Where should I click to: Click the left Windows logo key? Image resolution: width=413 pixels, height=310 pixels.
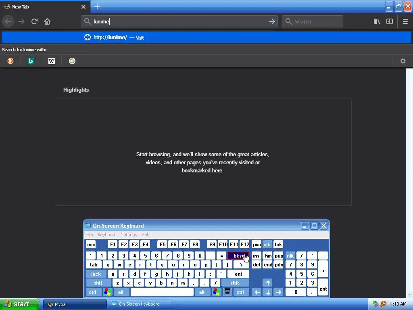(x=107, y=292)
